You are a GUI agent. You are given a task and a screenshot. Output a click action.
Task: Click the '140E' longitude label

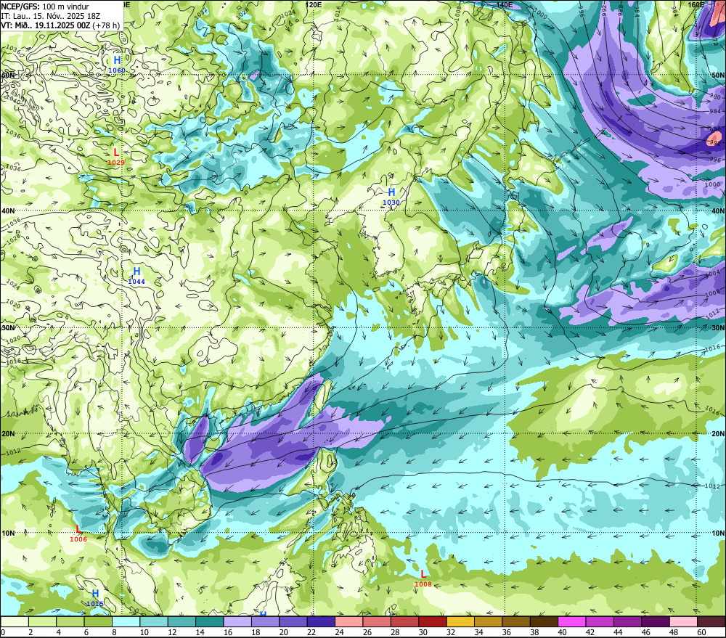(505, 4)
